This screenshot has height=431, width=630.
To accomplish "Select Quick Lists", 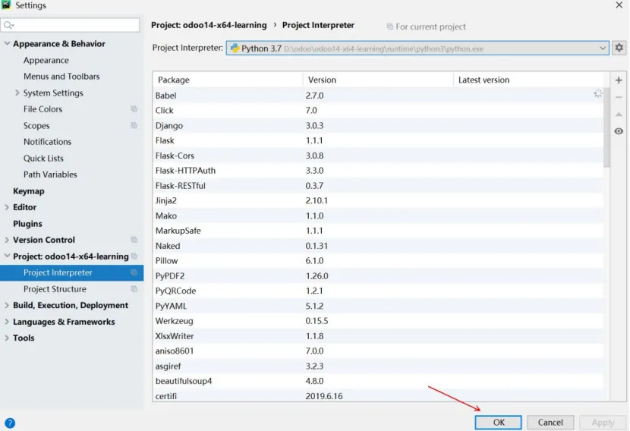I will click(x=43, y=159).
